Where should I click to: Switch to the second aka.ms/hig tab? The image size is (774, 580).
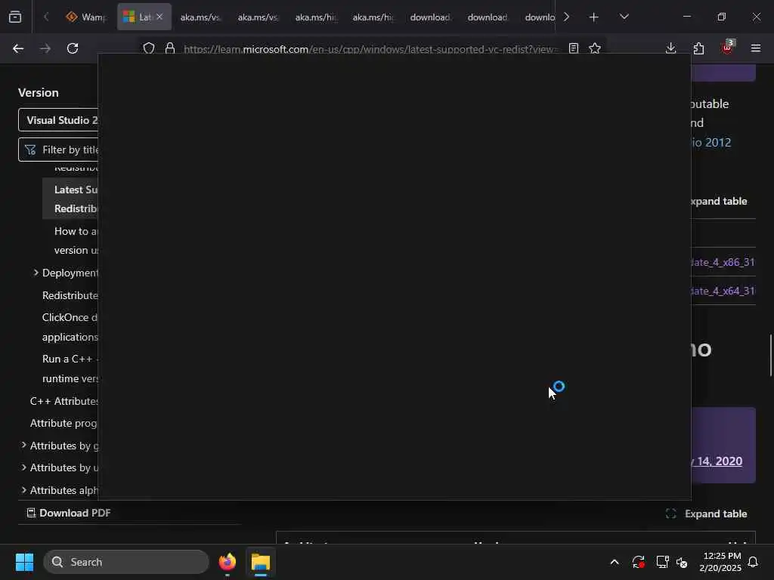coord(372,17)
